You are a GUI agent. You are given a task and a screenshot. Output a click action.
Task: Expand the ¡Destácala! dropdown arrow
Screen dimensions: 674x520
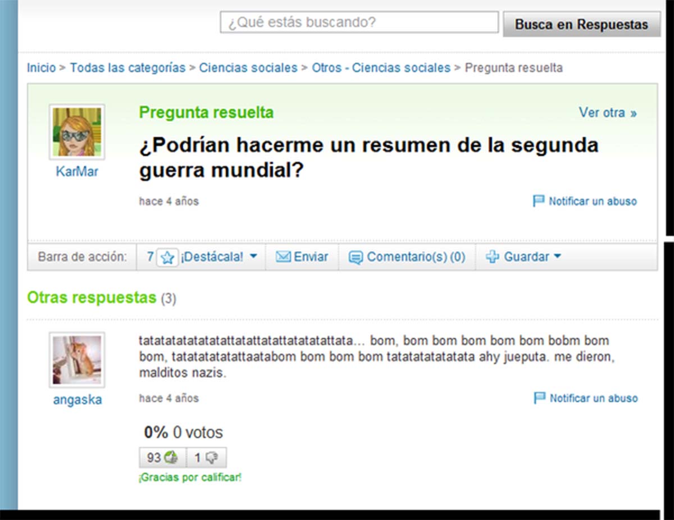point(253,257)
